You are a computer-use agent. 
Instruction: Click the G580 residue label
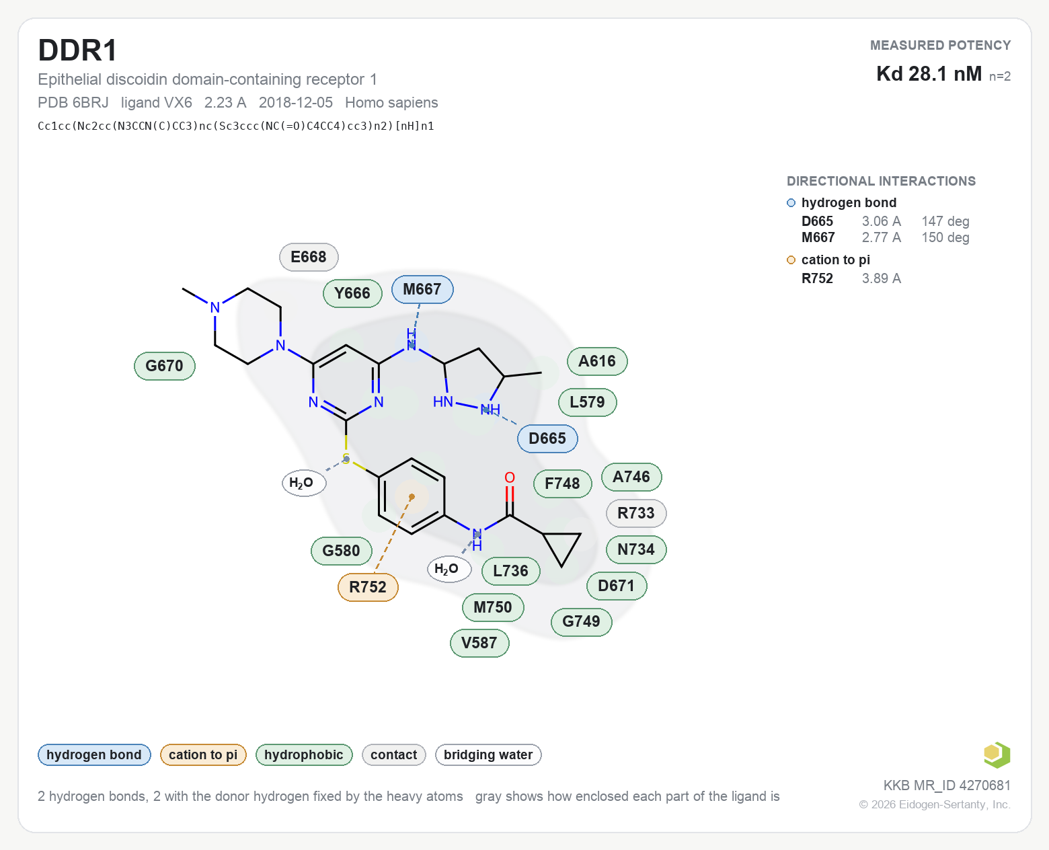coord(342,551)
